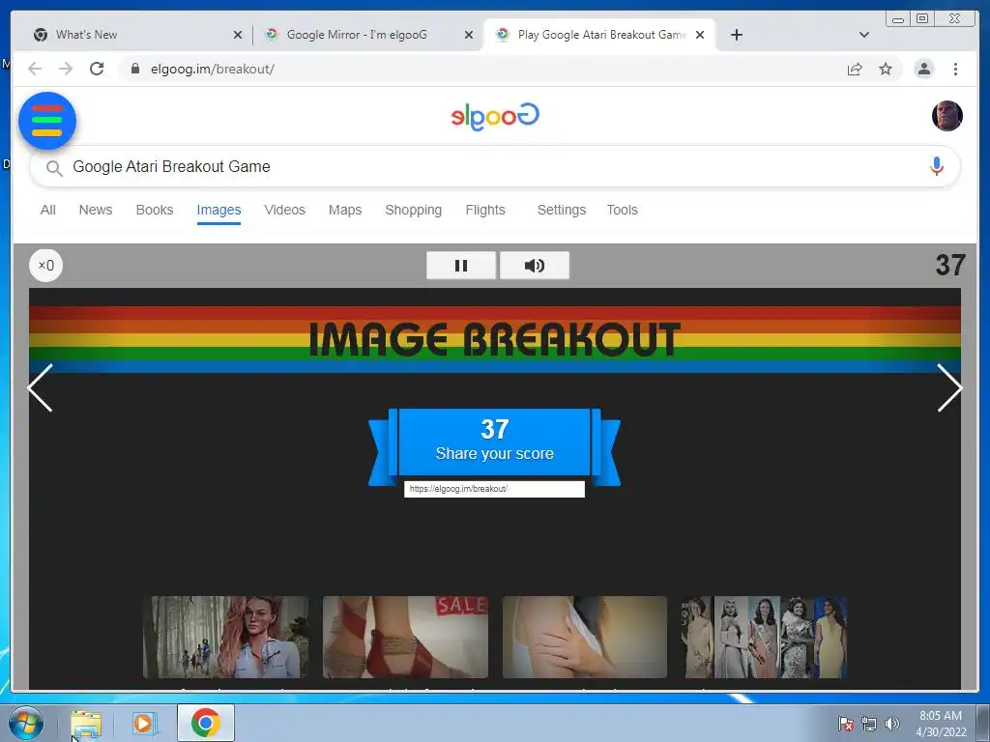Open the colorful hamburger menu button

(x=47, y=121)
